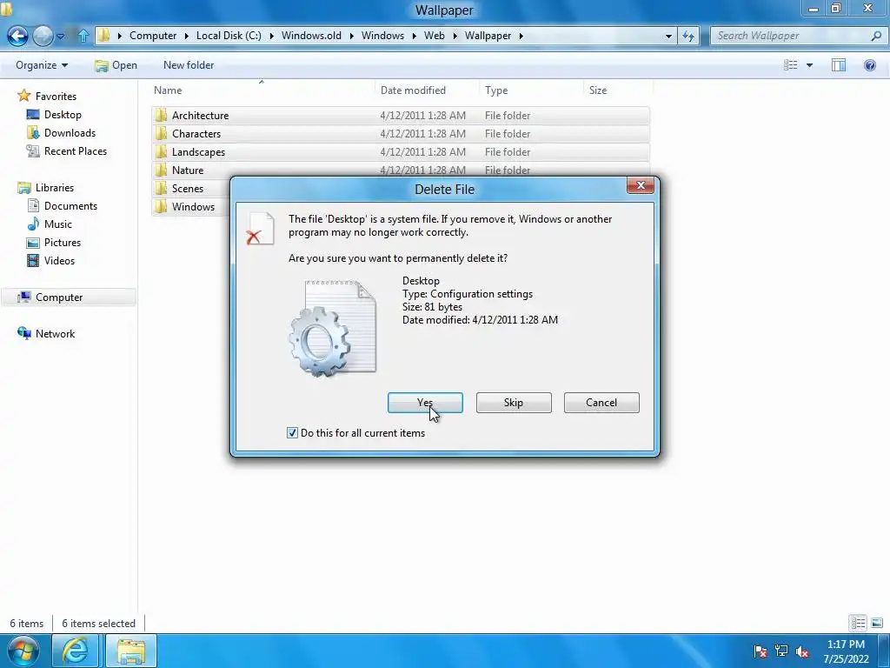Select Computer in navigation pane
The width and height of the screenshot is (890, 668).
tap(59, 297)
